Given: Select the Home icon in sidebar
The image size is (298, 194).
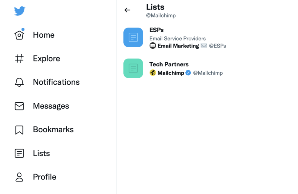Looking at the screenshot, I should point(19,35).
